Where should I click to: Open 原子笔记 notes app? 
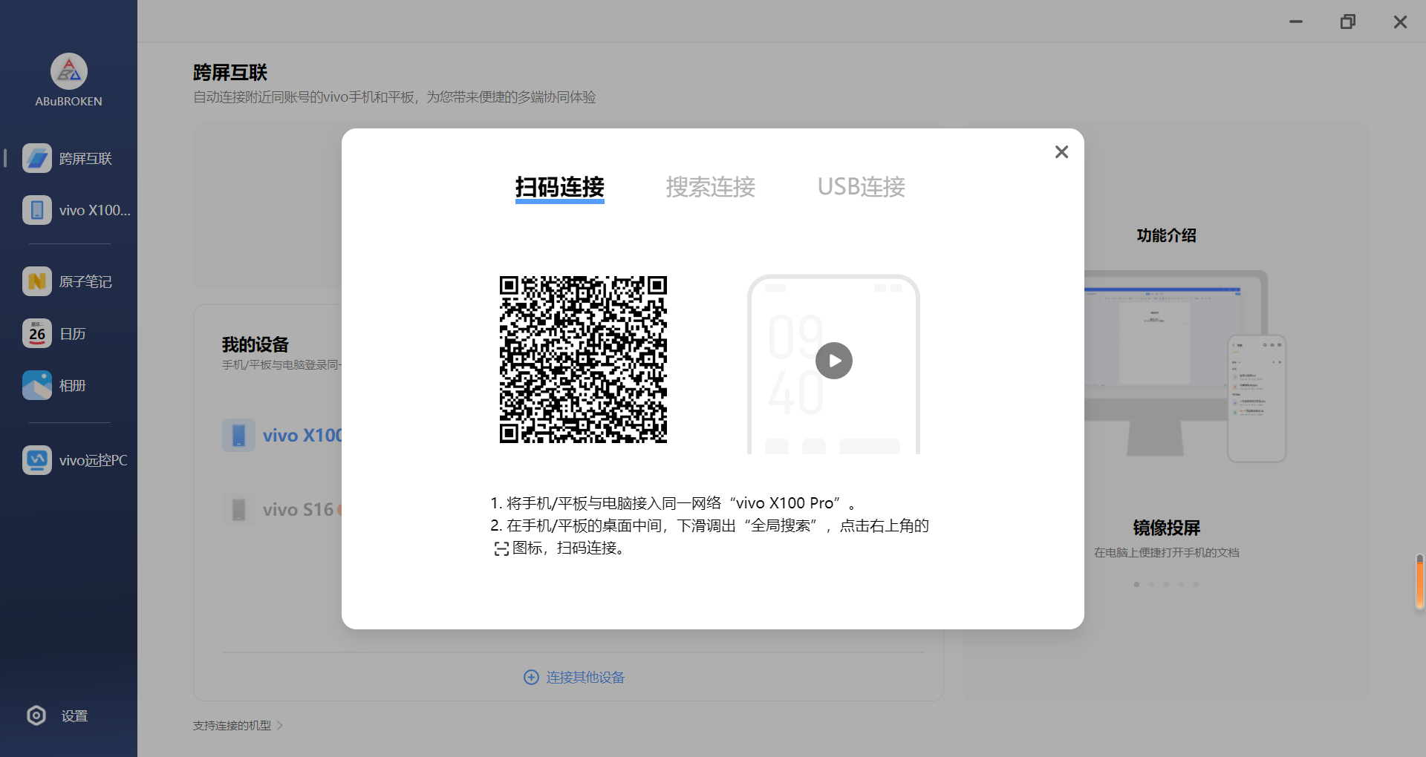coord(68,281)
